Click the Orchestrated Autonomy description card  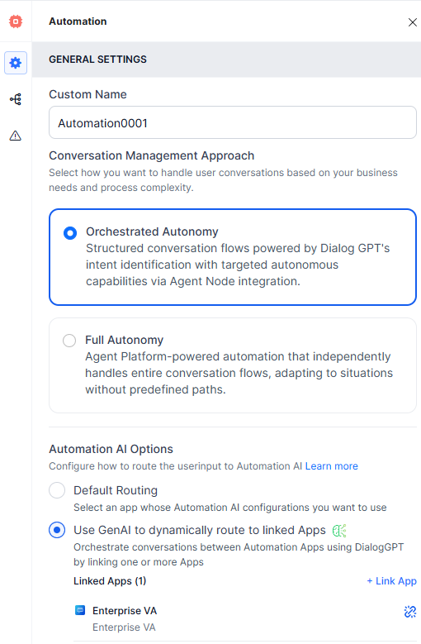click(x=233, y=257)
